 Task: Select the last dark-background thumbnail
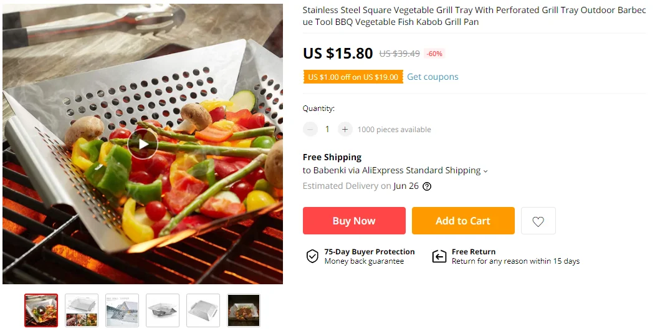point(244,310)
